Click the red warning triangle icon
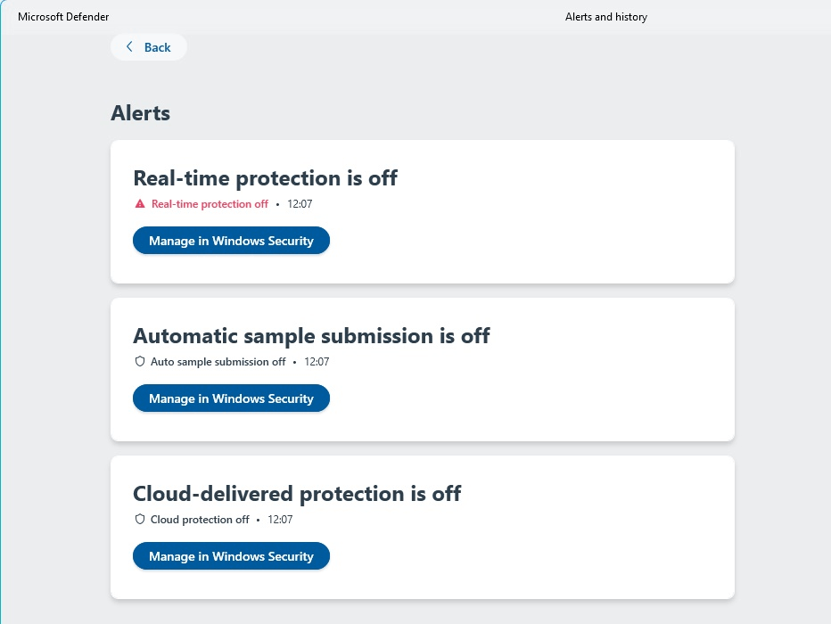831x624 pixels. pos(140,204)
